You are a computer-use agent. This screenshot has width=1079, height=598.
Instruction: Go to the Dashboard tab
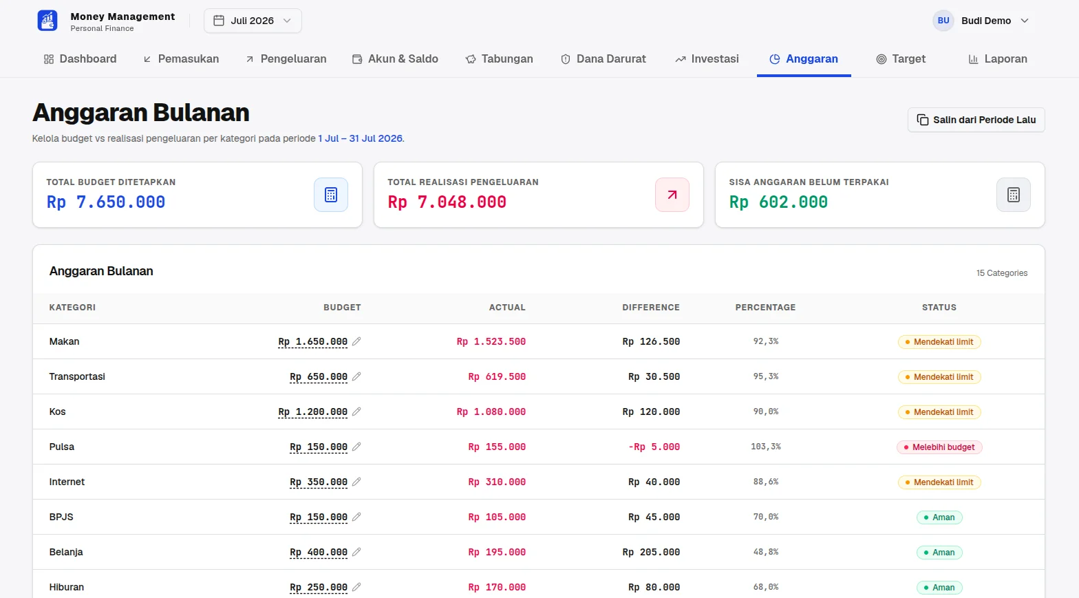tap(80, 59)
